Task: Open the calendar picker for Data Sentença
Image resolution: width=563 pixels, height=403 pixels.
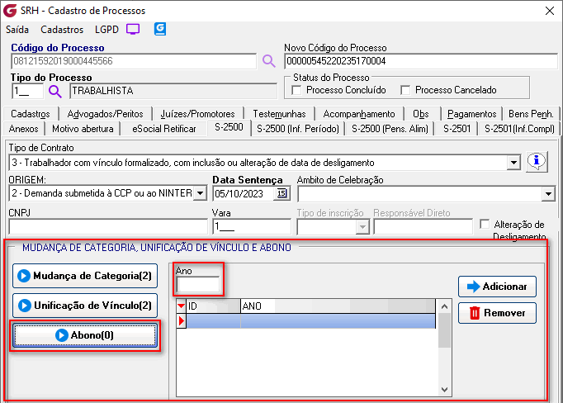Action: (x=281, y=193)
